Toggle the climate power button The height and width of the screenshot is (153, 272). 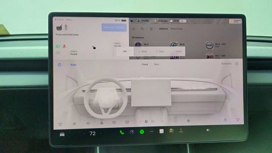(x=59, y=65)
